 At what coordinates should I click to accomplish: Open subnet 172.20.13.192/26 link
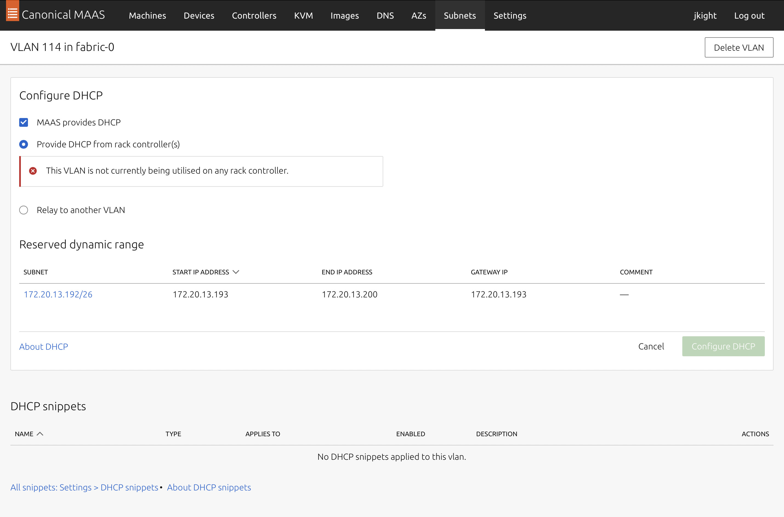[58, 294]
